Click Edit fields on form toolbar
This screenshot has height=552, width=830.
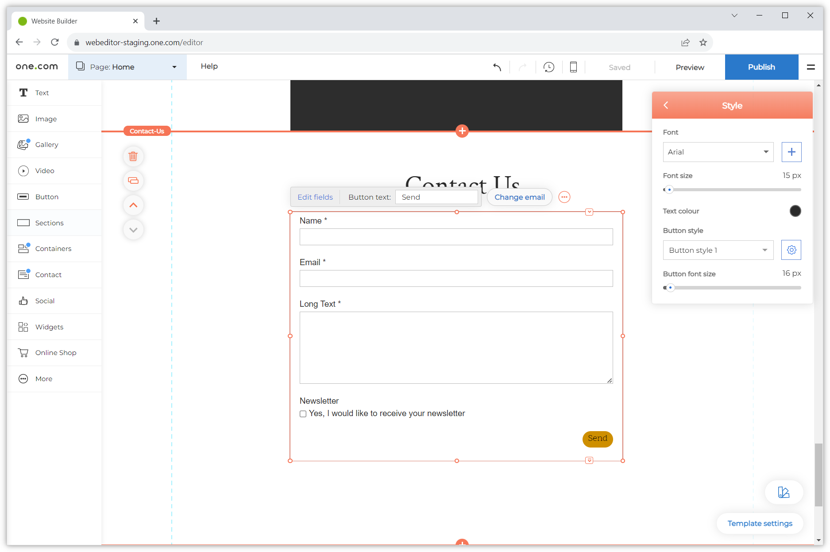click(315, 197)
